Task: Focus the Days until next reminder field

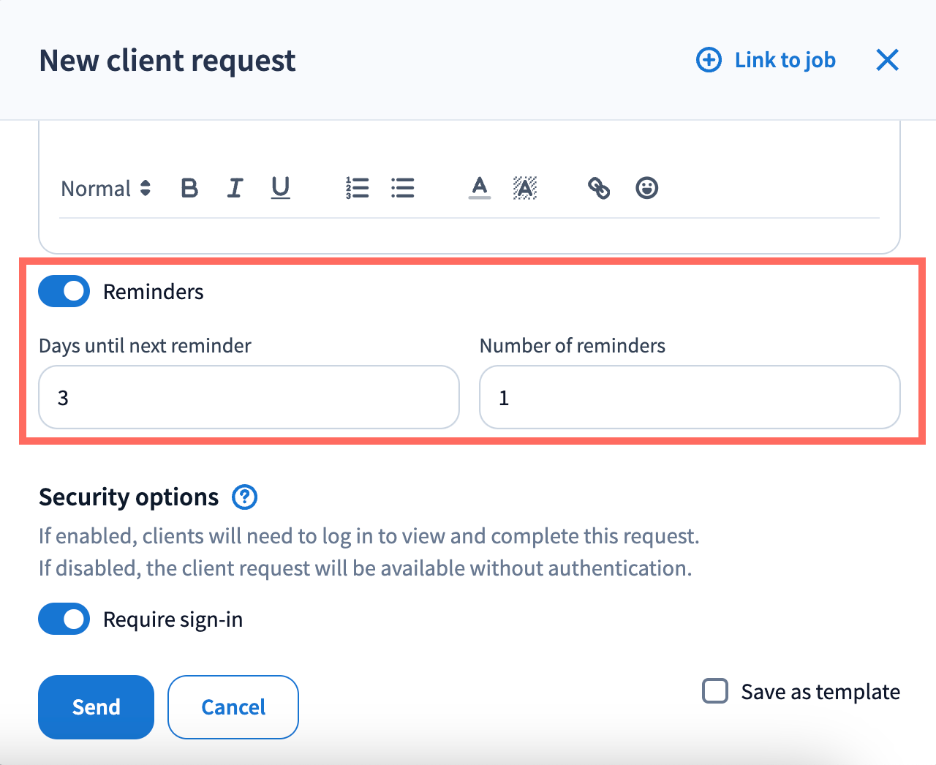Action: pyautogui.click(x=249, y=397)
